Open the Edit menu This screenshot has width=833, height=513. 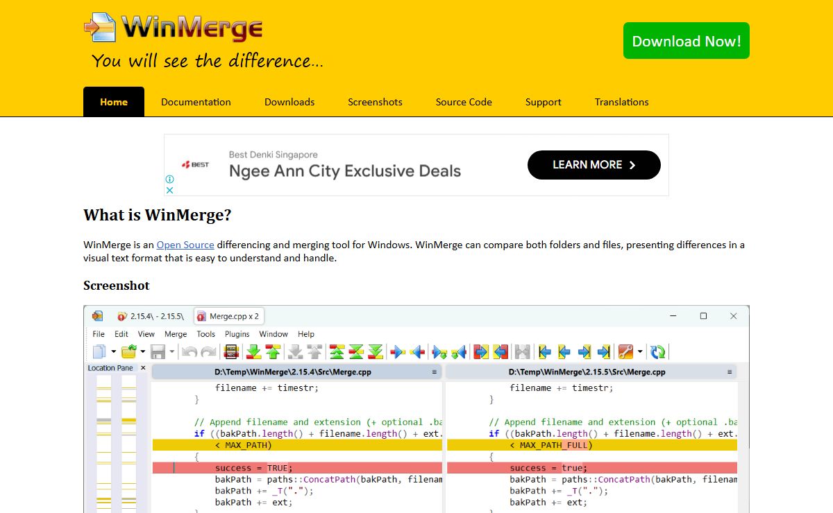pos(121,334)
